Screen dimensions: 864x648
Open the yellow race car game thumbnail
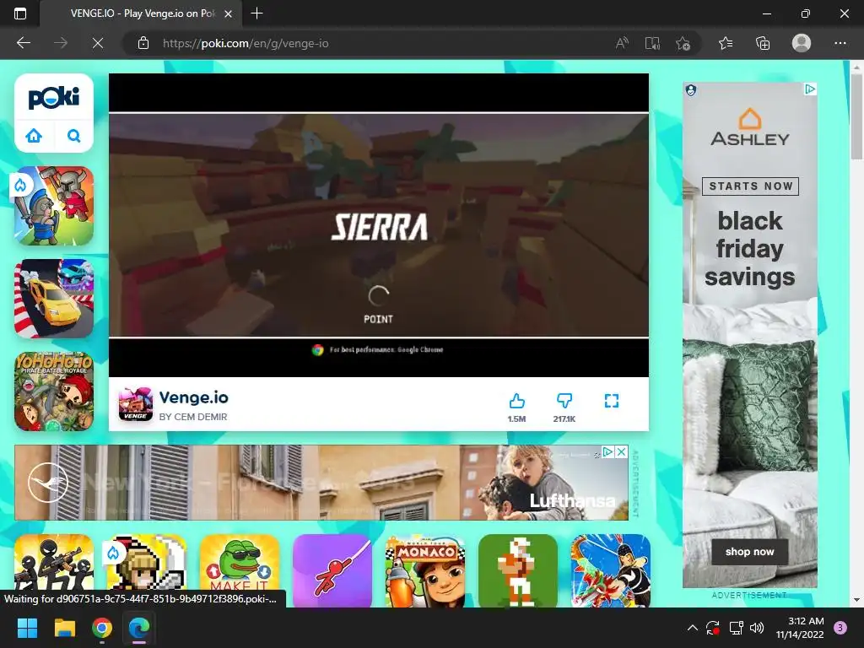coord(54,299)
